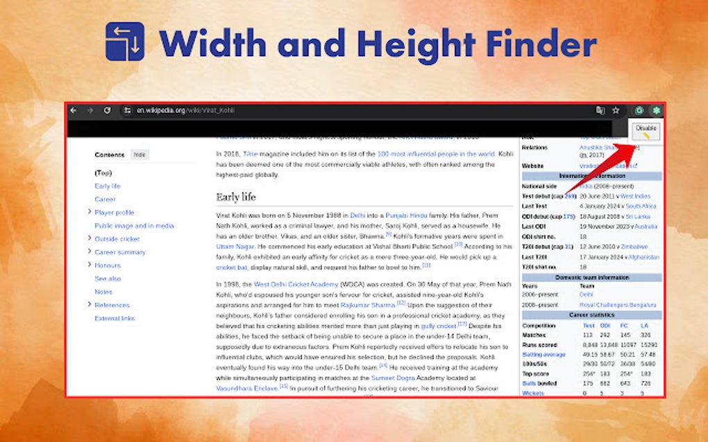This screenshot has height=442, width=708.
Task: Click the Career statistics header in infobox
Action: (592, 315)
